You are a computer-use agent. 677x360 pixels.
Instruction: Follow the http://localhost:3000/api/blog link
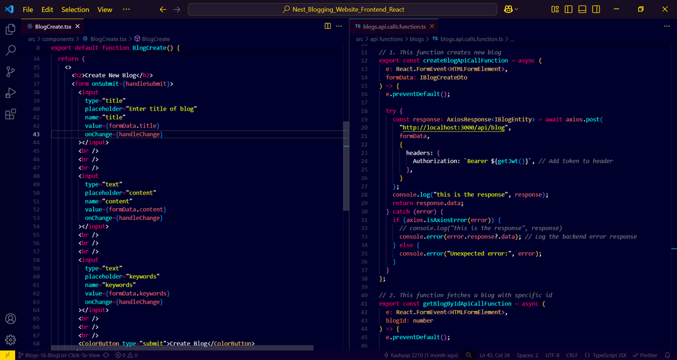click(x=454, y=128)
